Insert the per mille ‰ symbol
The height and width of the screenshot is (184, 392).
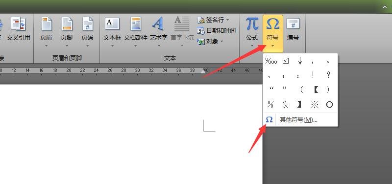click(x=271, y=61)
